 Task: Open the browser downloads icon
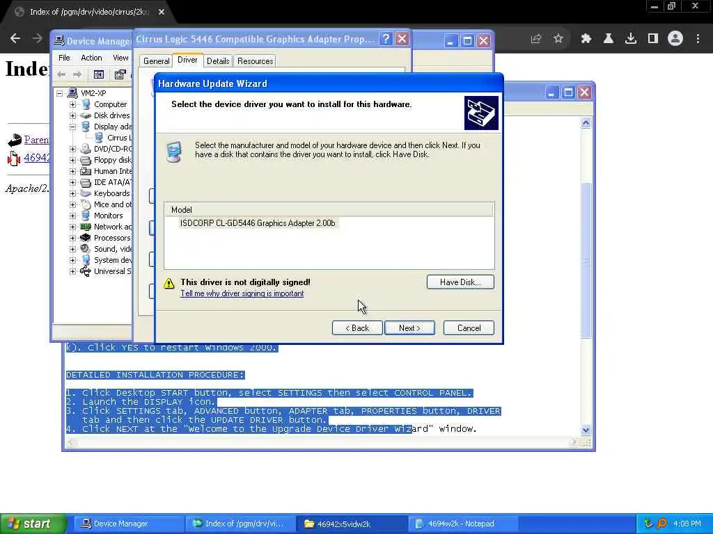point(631,39)
